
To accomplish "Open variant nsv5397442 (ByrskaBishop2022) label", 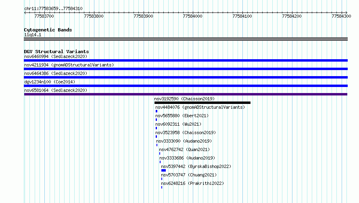I will click(196, 166).
